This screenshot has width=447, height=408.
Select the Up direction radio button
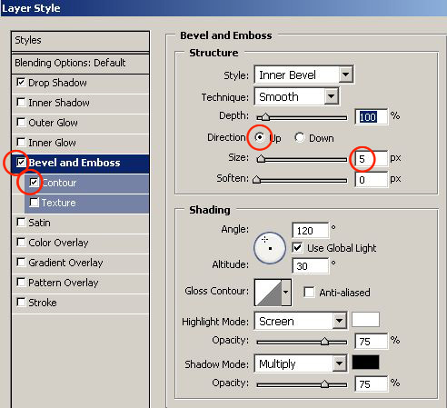tap(260, 137)
